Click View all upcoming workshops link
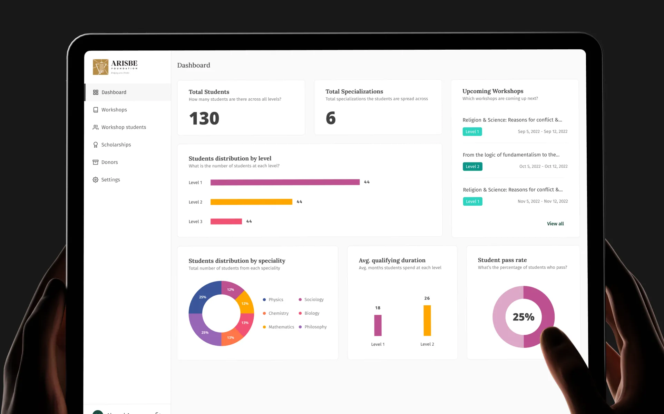The height and width of the screenshot is (414, 664). [555, 224]
